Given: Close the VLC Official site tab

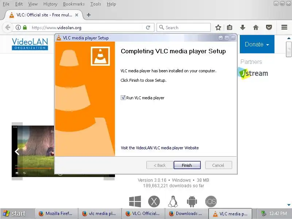Looking at the screenshot, I should click(x=77, y=15).
